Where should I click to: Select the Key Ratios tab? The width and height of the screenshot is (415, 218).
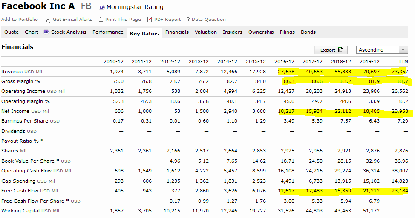pos(144,34)
